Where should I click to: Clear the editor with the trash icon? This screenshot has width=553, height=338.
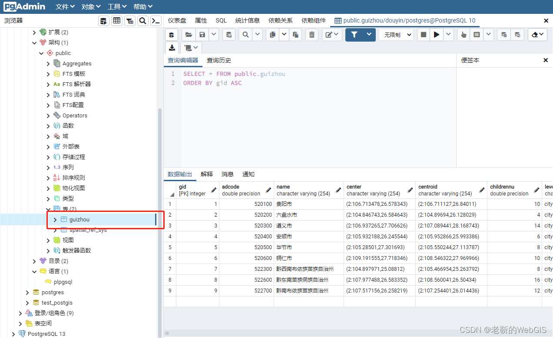pos(311,35)
